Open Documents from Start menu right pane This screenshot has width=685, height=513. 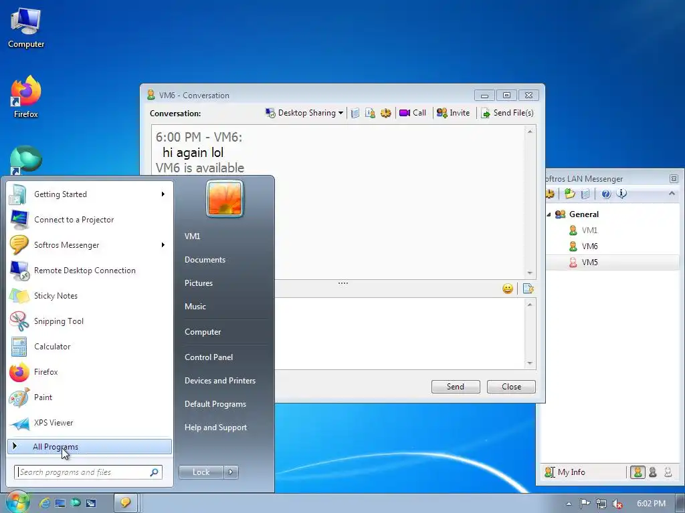[205, 260]
